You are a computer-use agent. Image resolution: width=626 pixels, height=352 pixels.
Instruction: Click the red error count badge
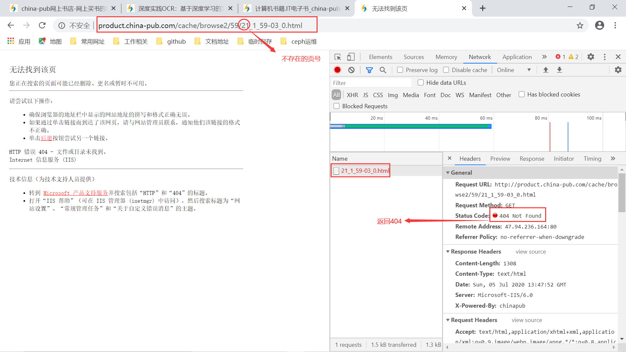point(560,57)
